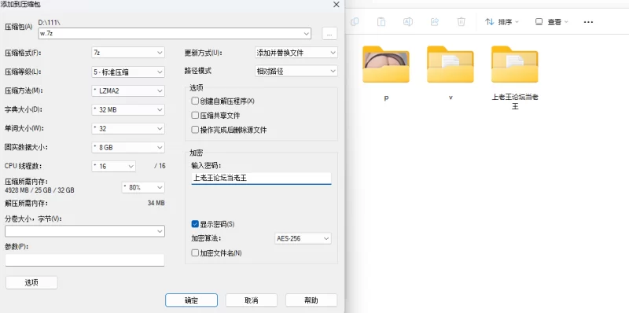Screen dimensions: 629x313
Task: Click the browse ... button for archive path
Action: (329, 34)
